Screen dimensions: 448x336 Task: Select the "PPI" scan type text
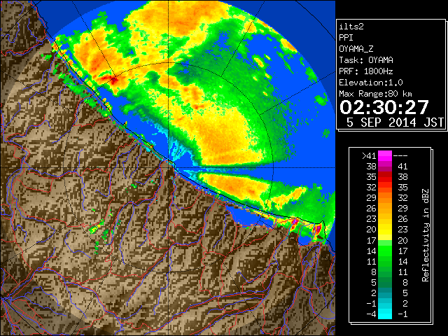[x=346, y=38]
